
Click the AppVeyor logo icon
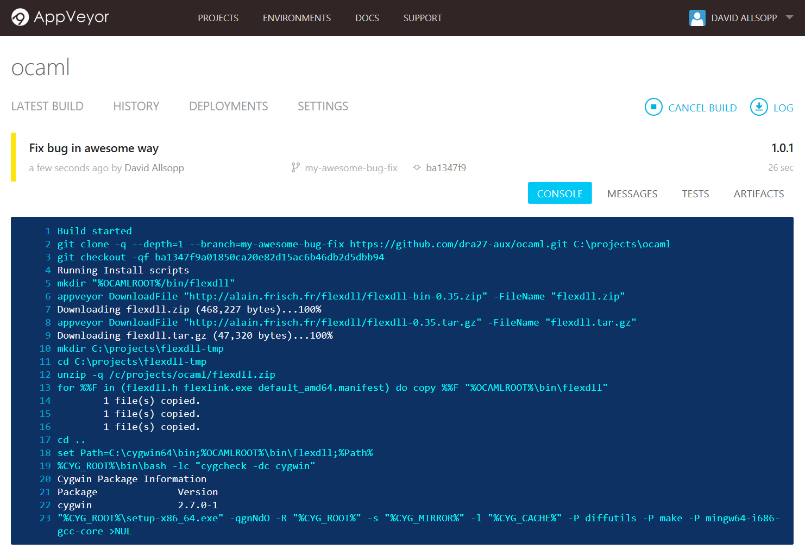point(20,17)
